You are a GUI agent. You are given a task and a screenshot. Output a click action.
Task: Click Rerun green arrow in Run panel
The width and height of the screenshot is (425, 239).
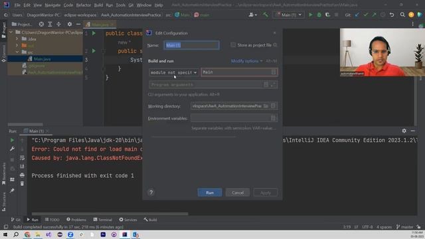click(12, 140)
